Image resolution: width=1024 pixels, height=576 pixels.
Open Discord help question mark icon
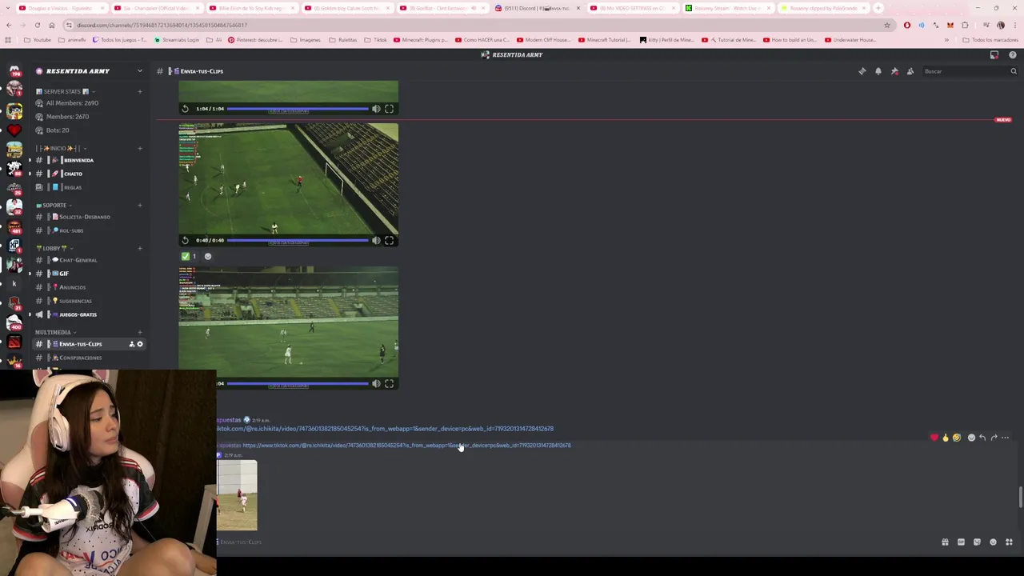click(1013, 55)
